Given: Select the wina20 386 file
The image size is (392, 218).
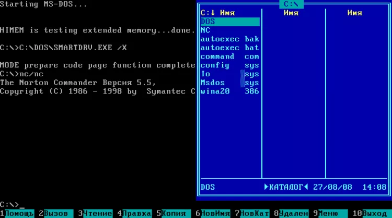Looking at the screenshot, I should pos(229,91).
